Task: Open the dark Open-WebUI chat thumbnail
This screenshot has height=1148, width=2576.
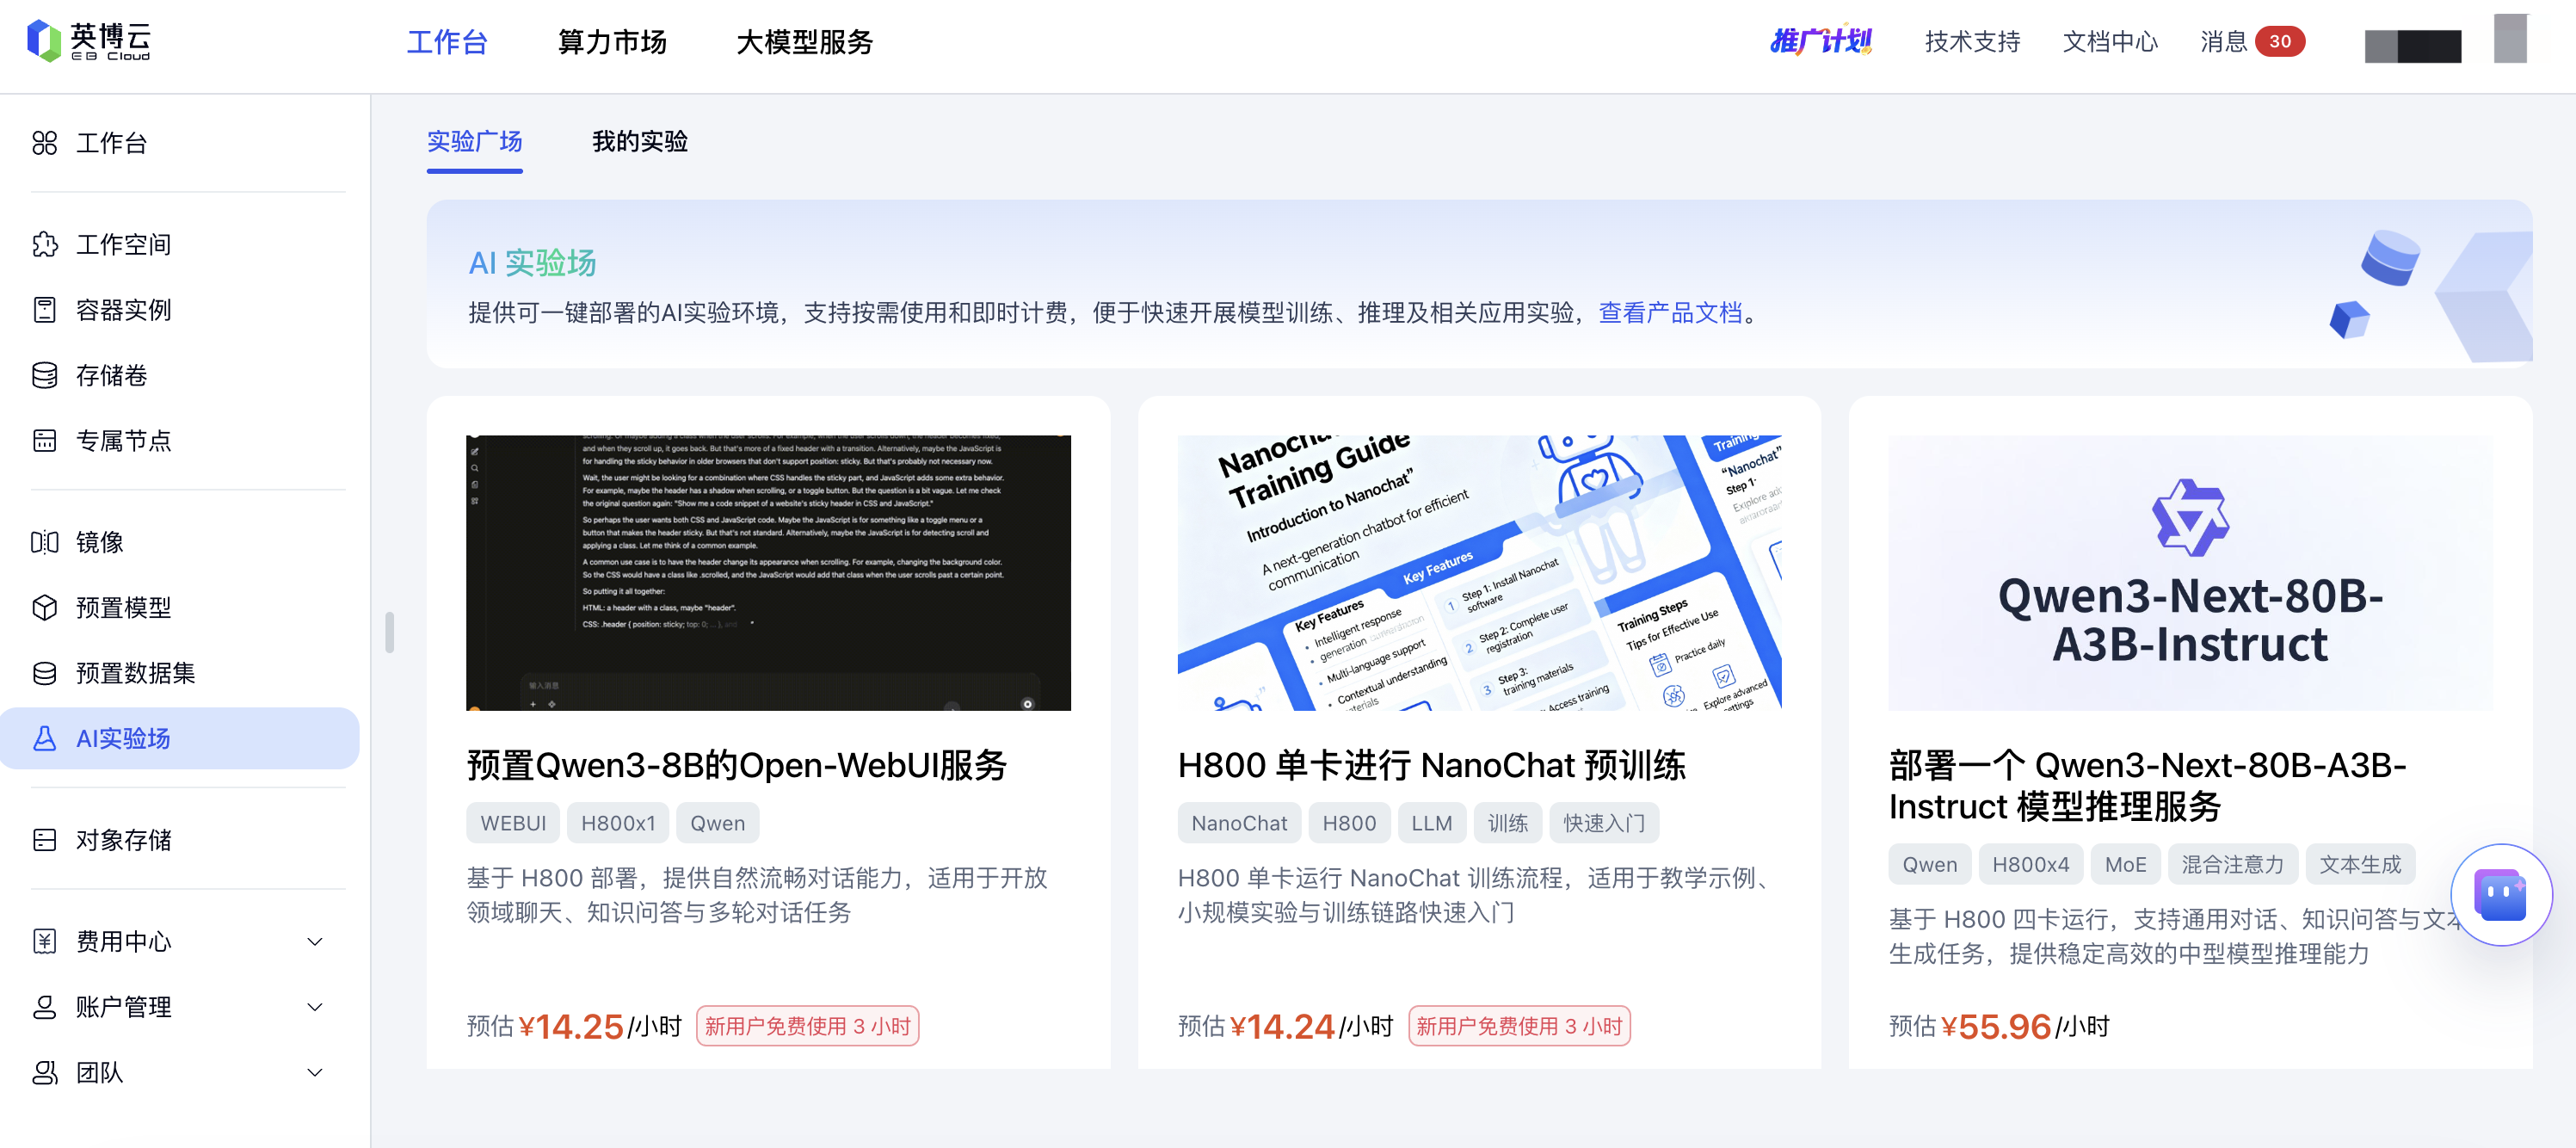Action: click(x=768, y=573)
